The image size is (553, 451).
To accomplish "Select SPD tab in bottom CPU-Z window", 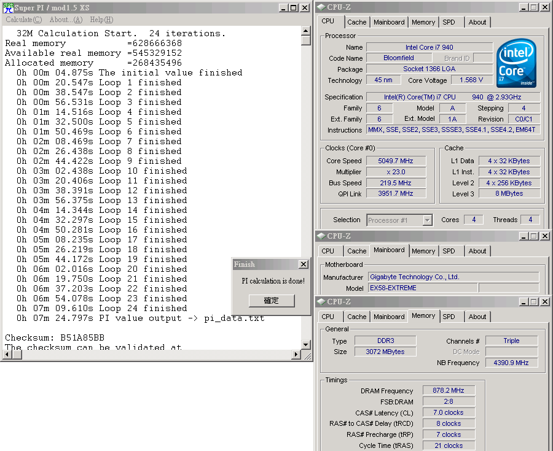I will [449, 317].
